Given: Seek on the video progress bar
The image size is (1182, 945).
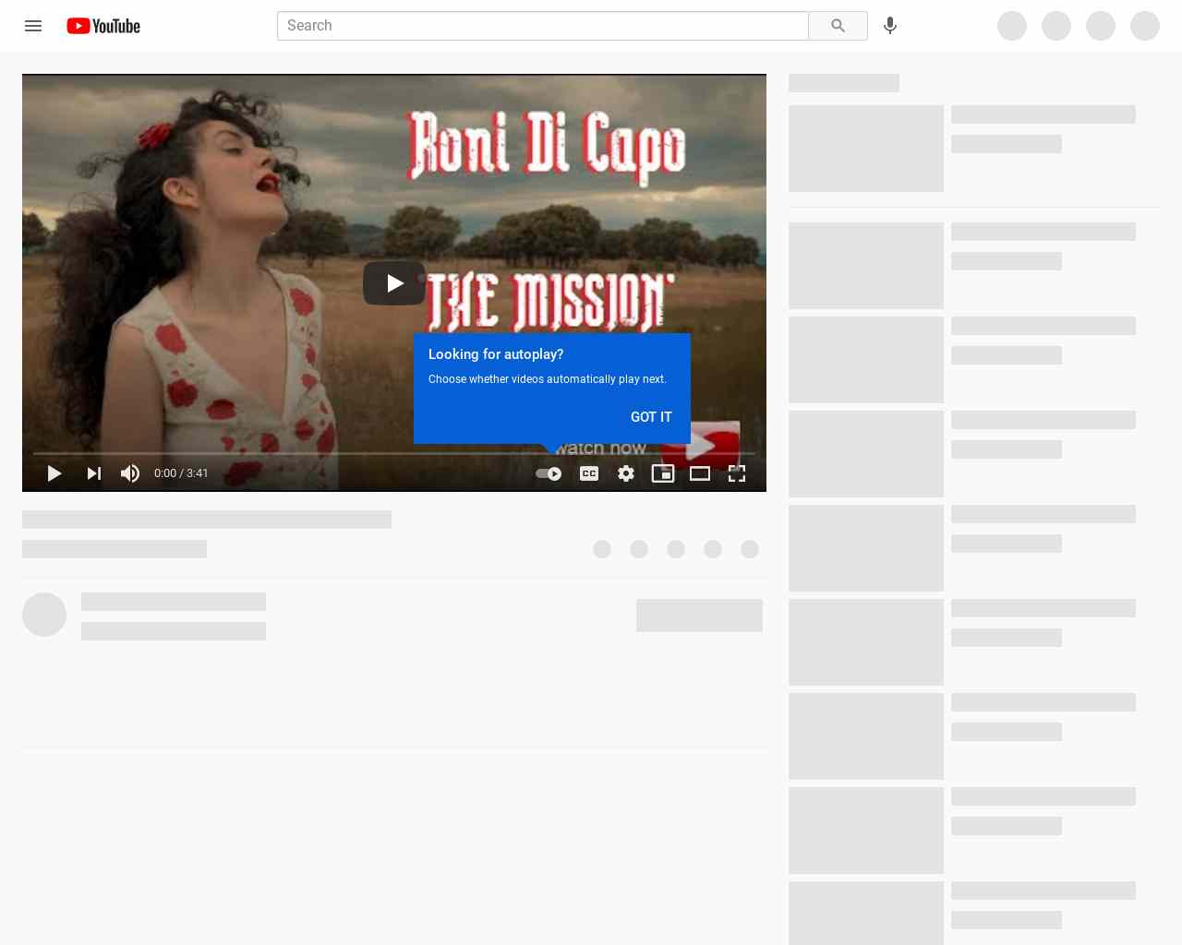Looking at the screenshot, I should [x=394, y=453].
